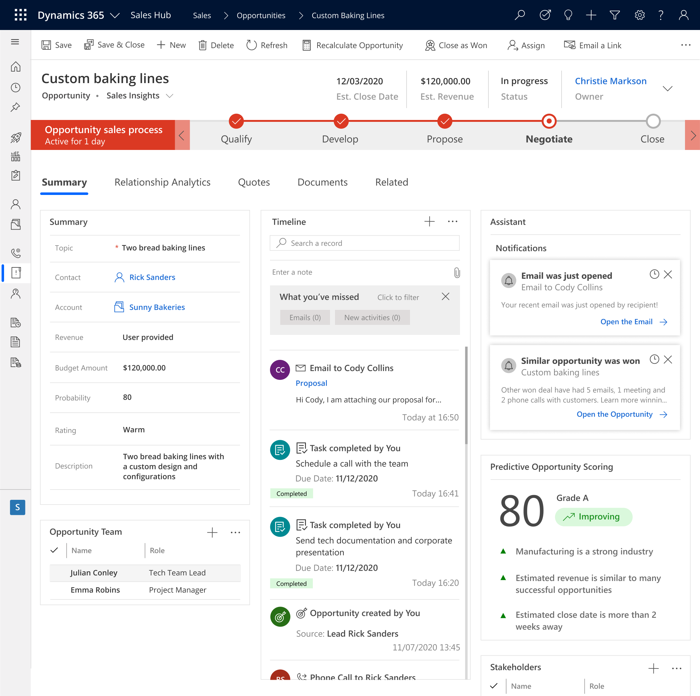Open the Rick Sanders contact link

[x=152, y=277]
